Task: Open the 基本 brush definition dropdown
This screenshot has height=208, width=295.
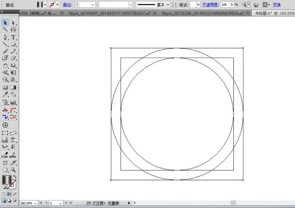Action: tap(168, 5)
